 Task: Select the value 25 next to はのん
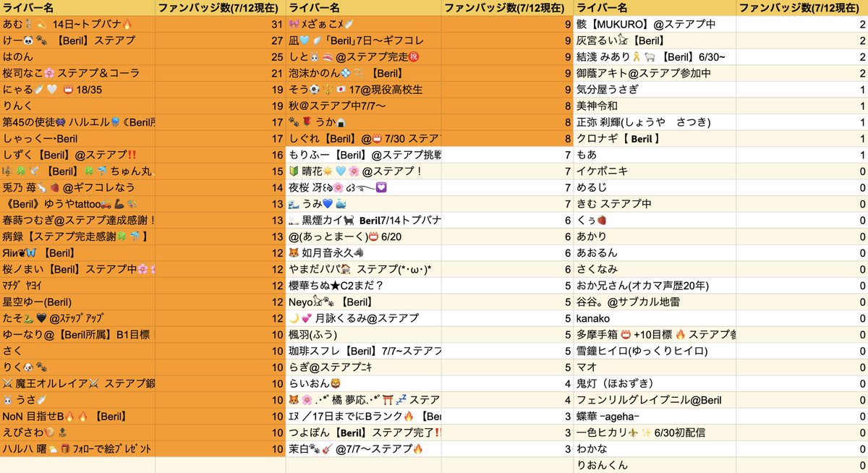pos(221,57)
